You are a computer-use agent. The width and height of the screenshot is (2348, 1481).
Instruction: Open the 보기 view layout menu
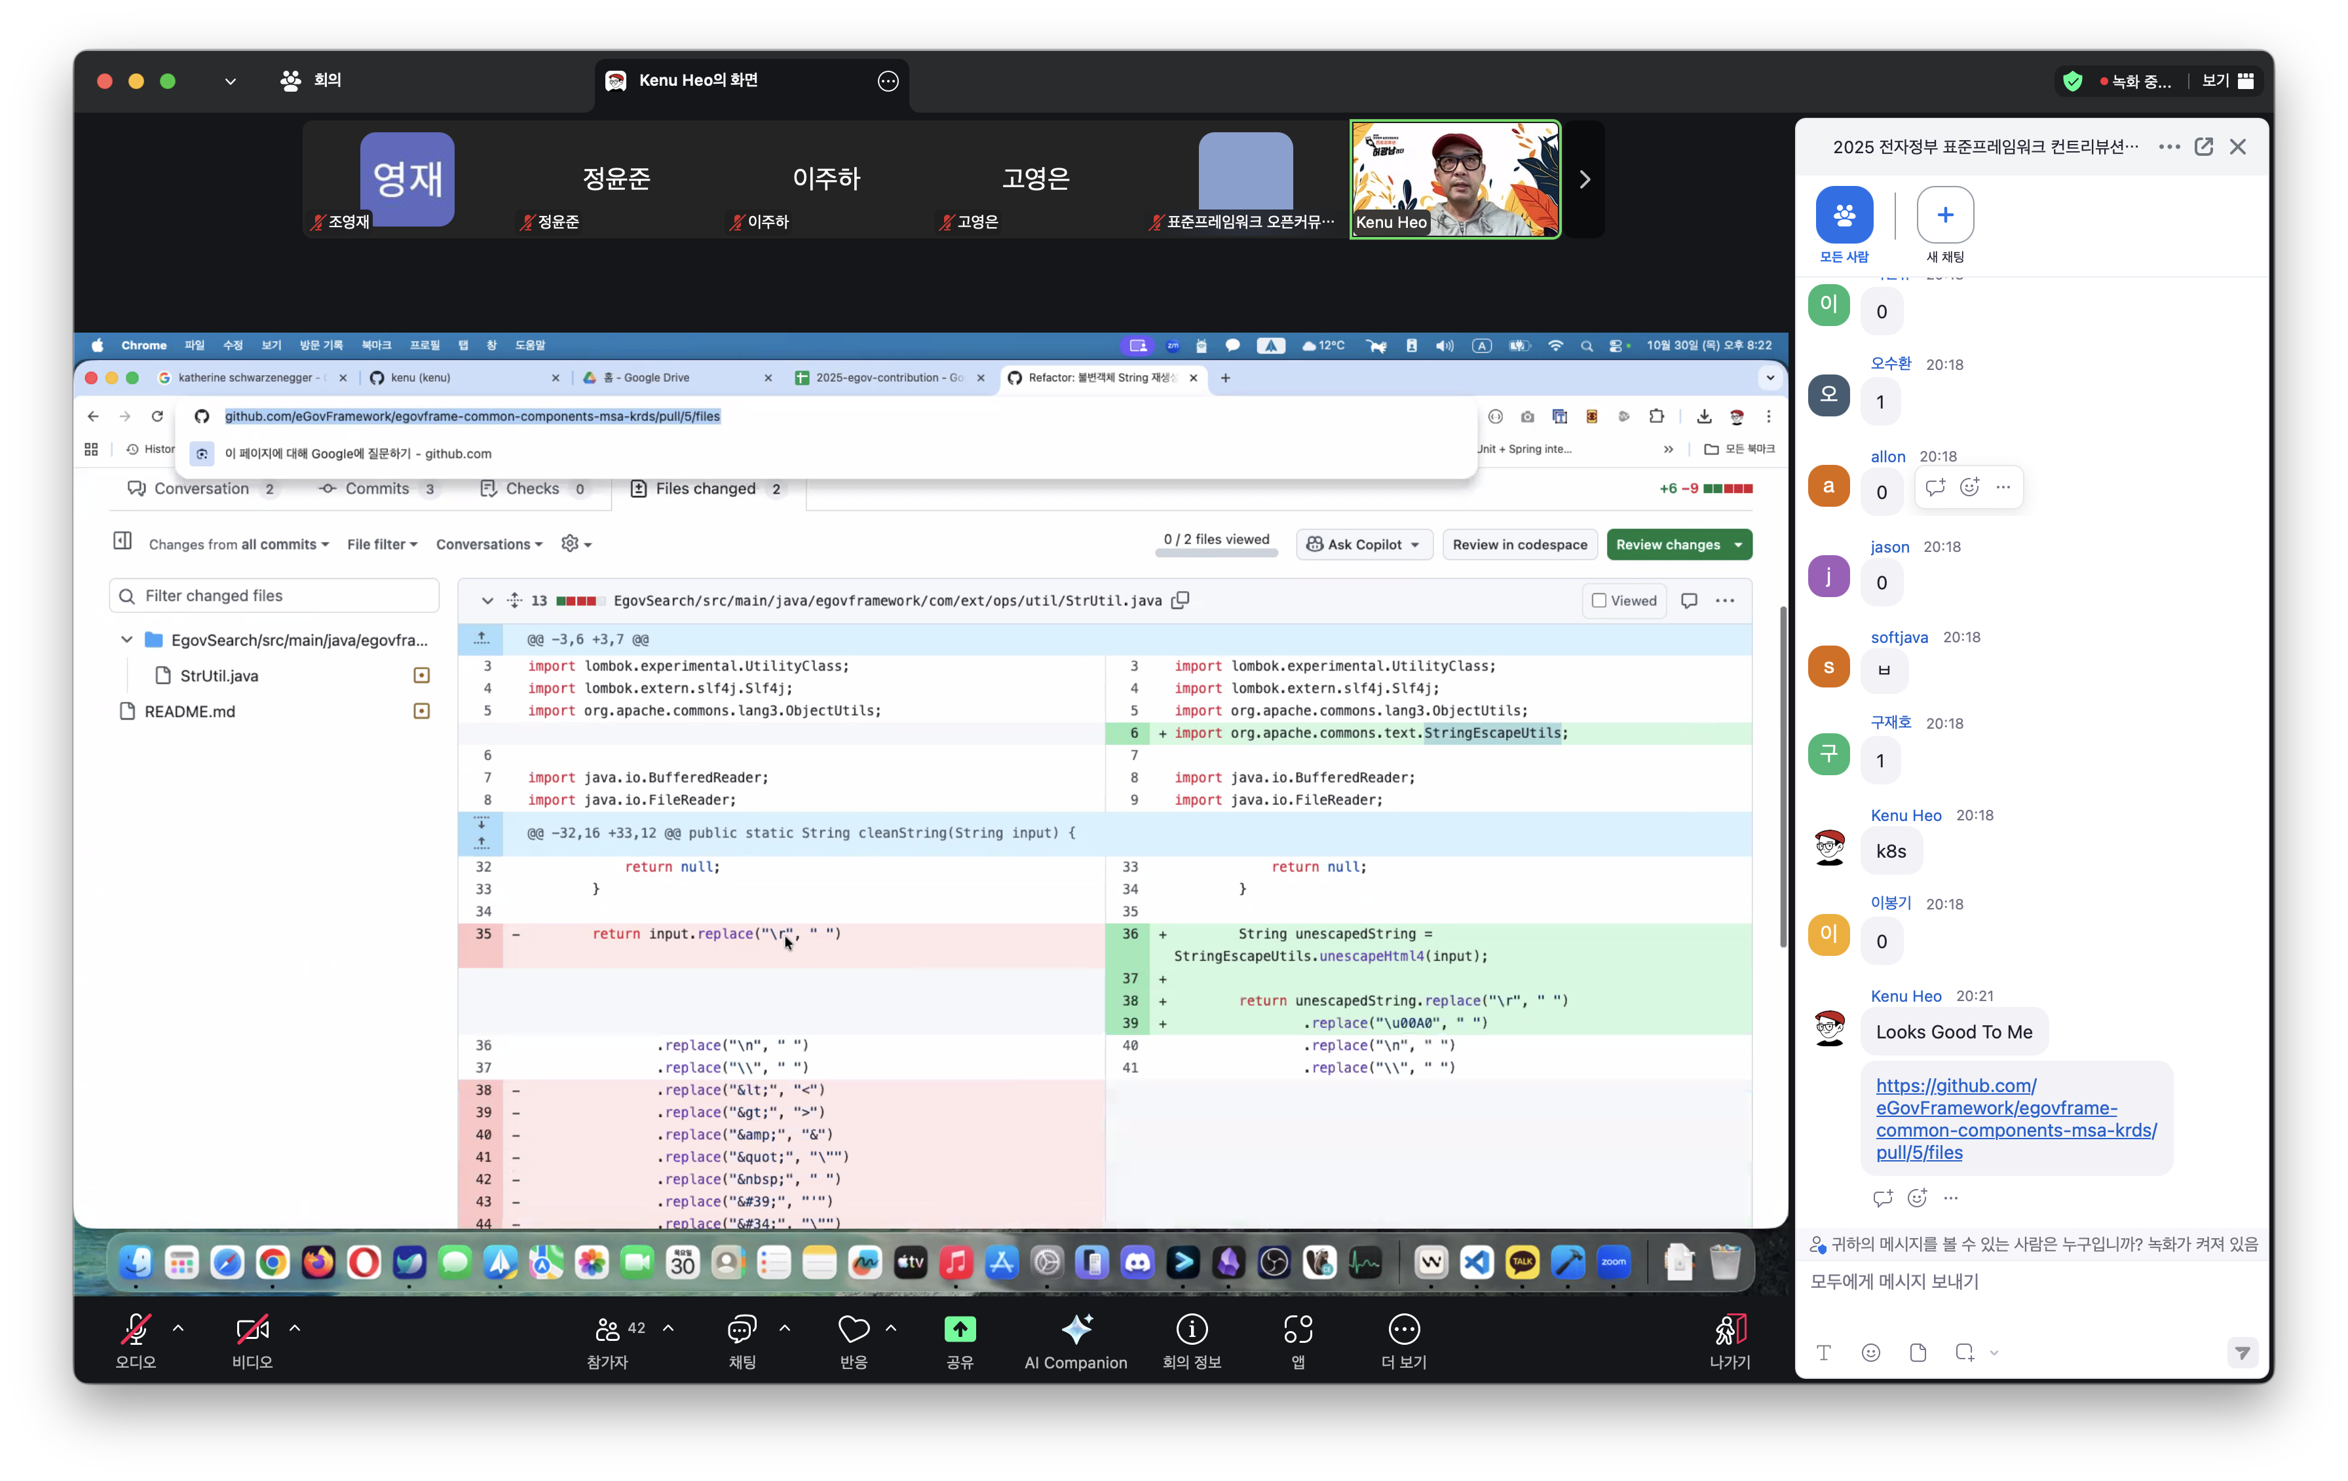[x=2228, y=81]
